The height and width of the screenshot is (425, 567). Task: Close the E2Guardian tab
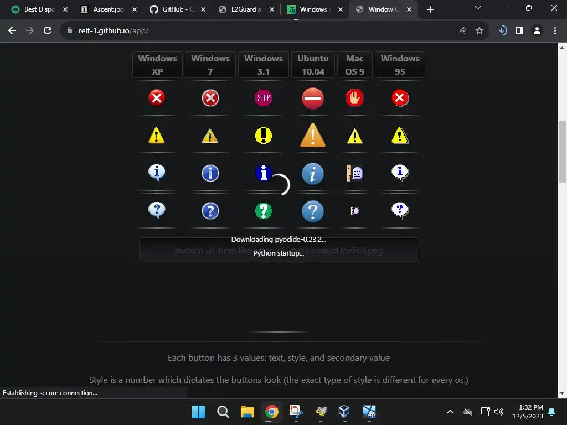pyautogui.click(x=272, y=9)
